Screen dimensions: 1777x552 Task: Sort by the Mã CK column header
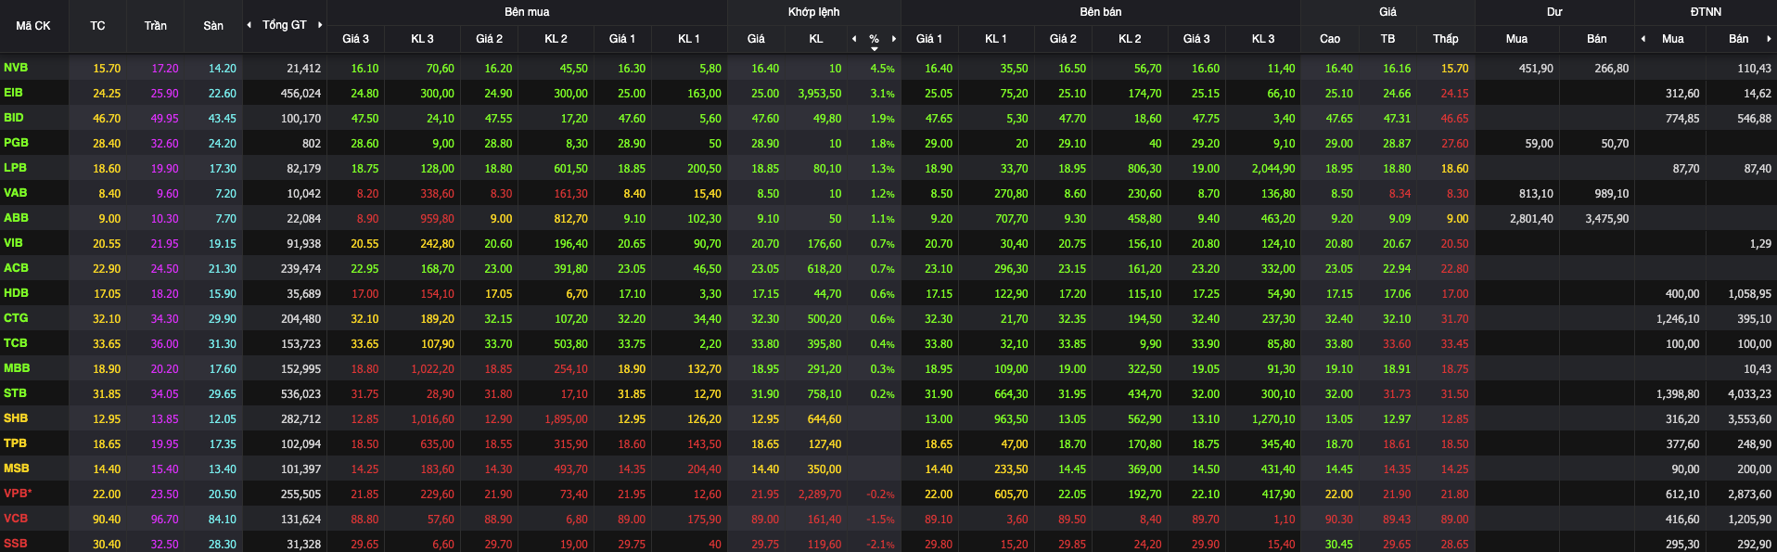(33, 26)
